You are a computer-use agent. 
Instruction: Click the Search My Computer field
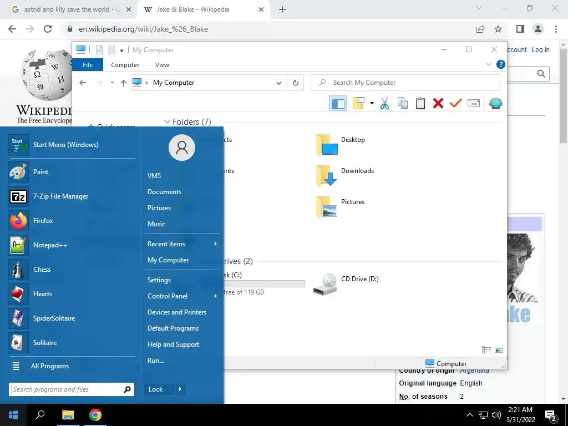click(x=405, y=83)
